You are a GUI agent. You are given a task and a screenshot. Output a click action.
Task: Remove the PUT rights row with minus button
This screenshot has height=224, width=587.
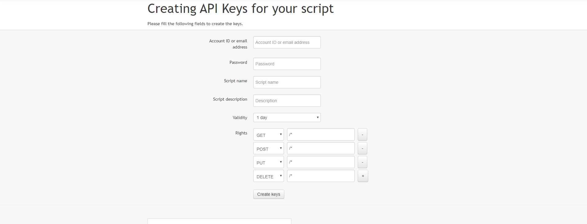[362, 162]
